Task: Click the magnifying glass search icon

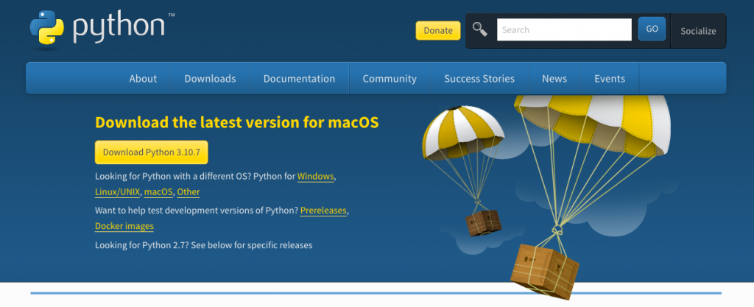Action: (479, 29)
